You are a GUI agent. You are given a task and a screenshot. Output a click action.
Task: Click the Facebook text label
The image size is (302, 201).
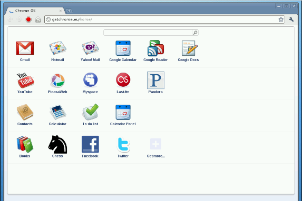90,156
